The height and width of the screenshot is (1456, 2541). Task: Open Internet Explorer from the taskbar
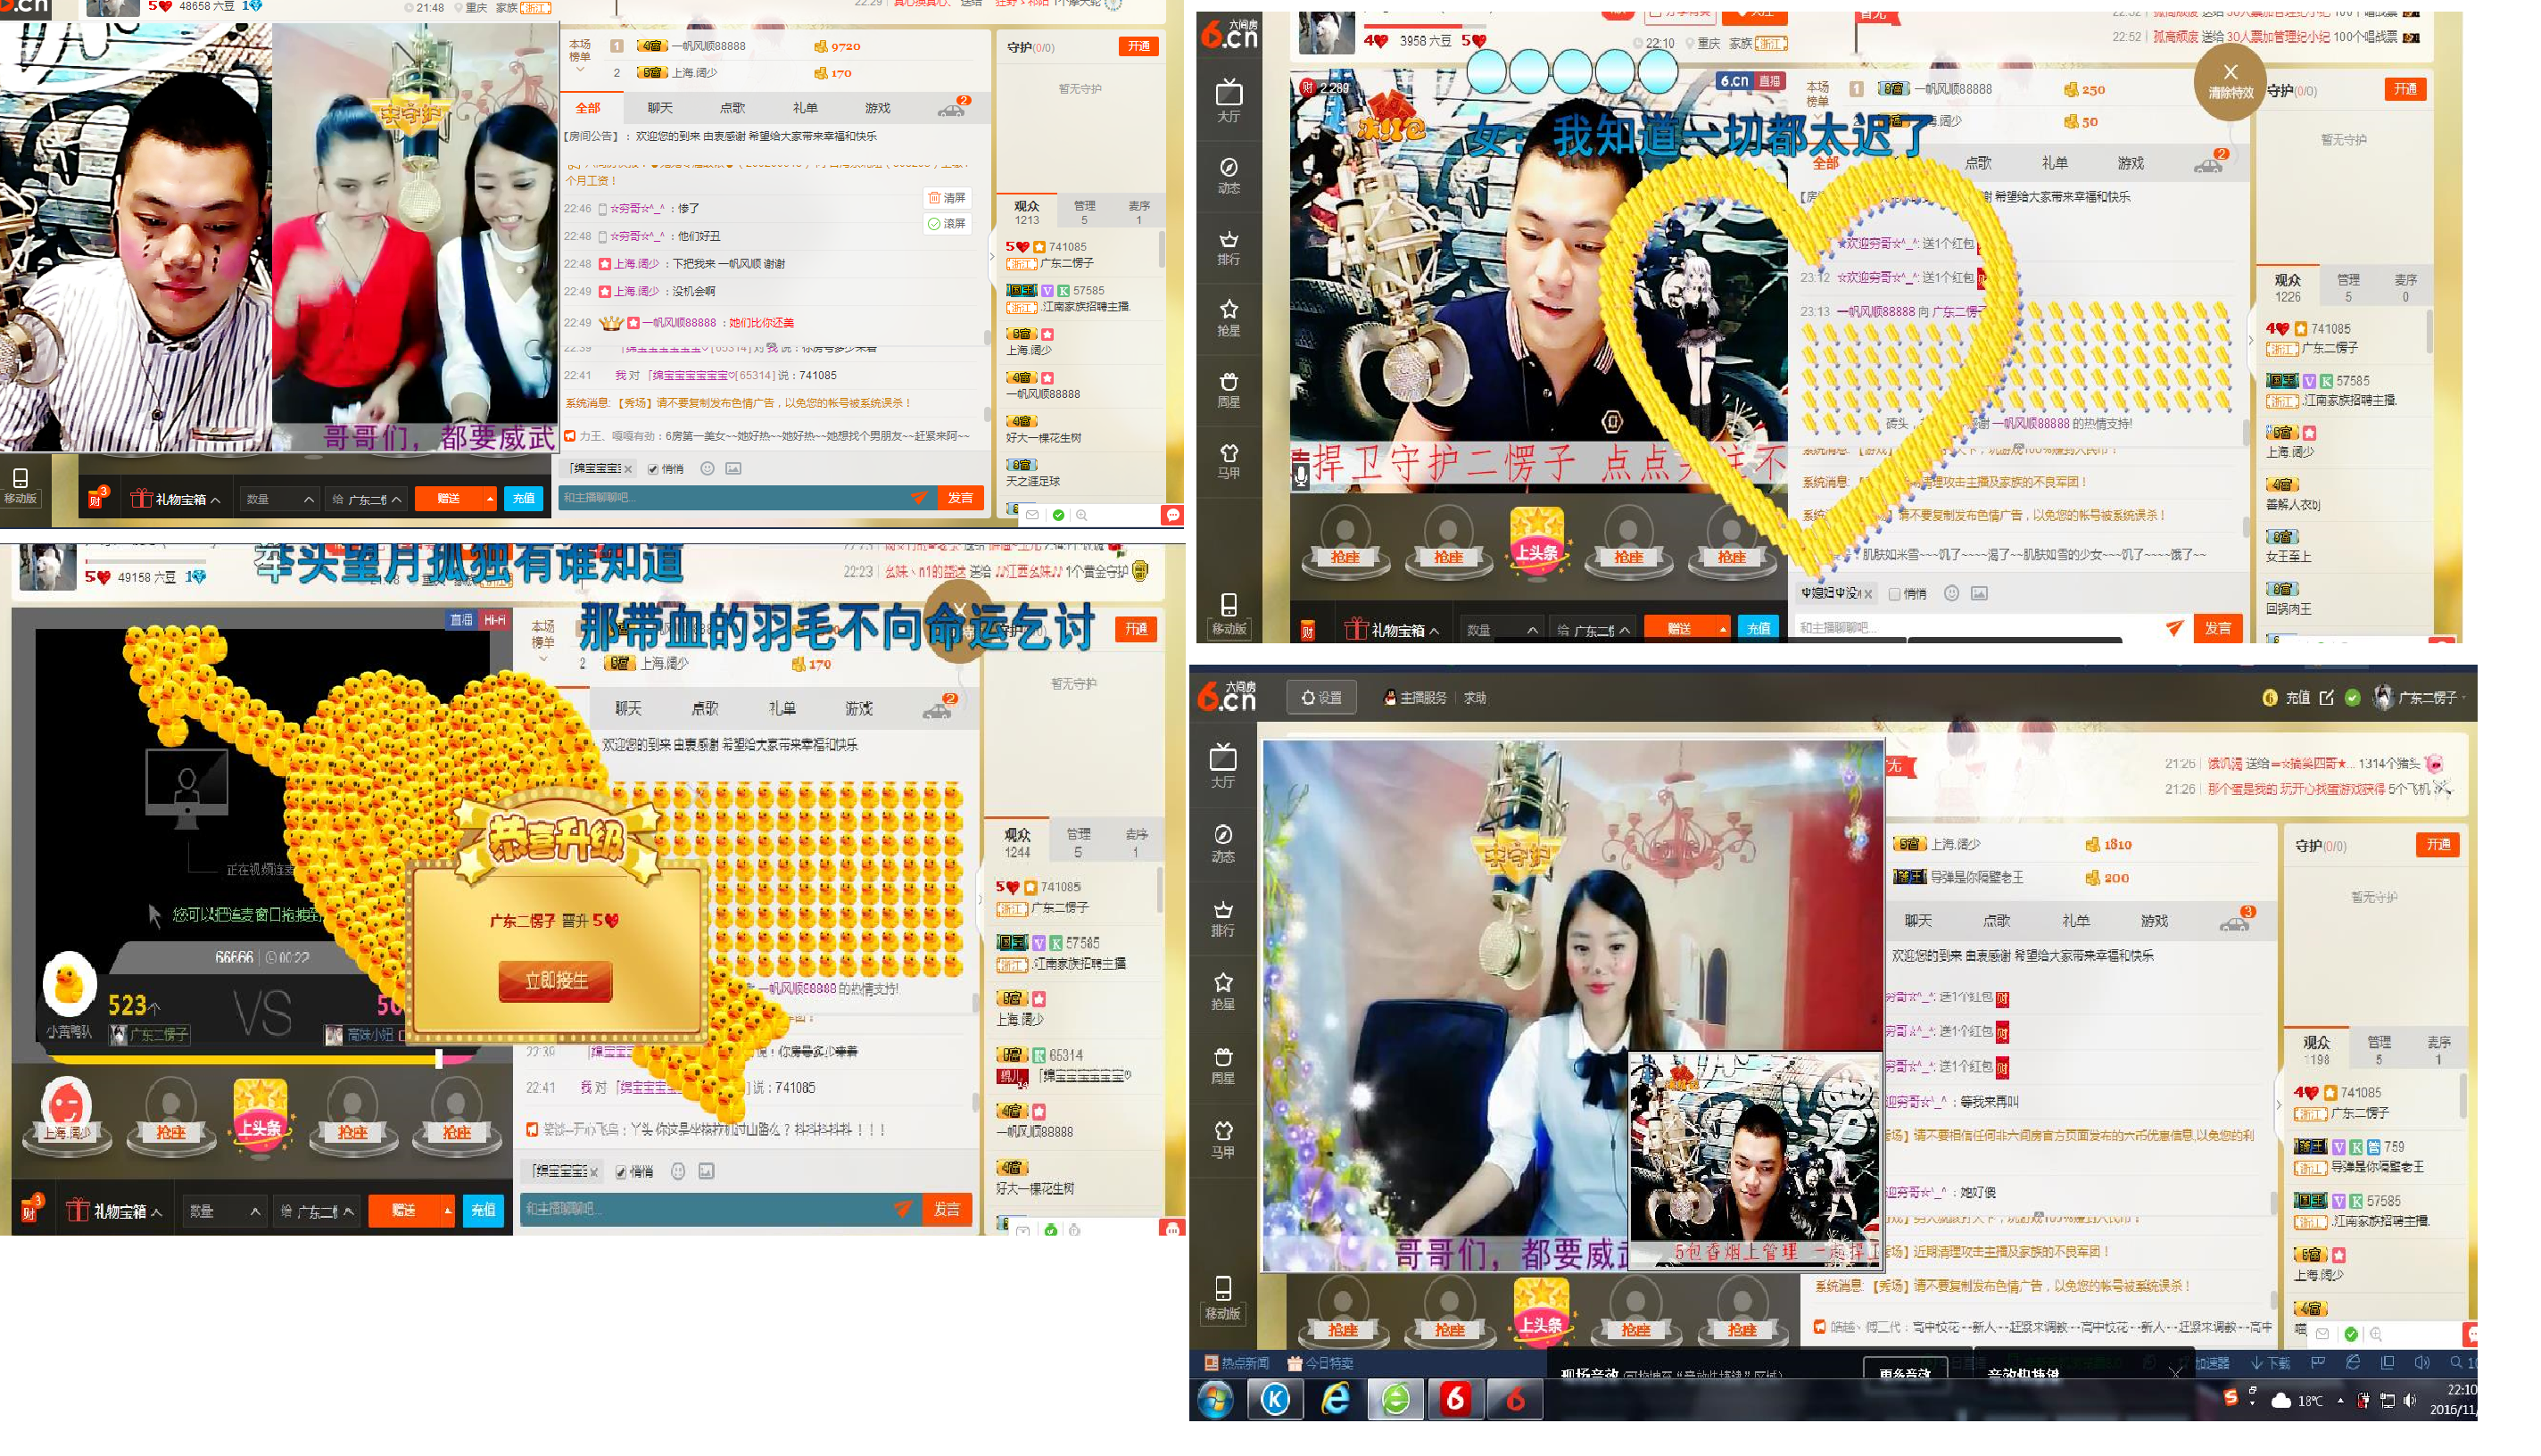[x=1335, y=1399]
